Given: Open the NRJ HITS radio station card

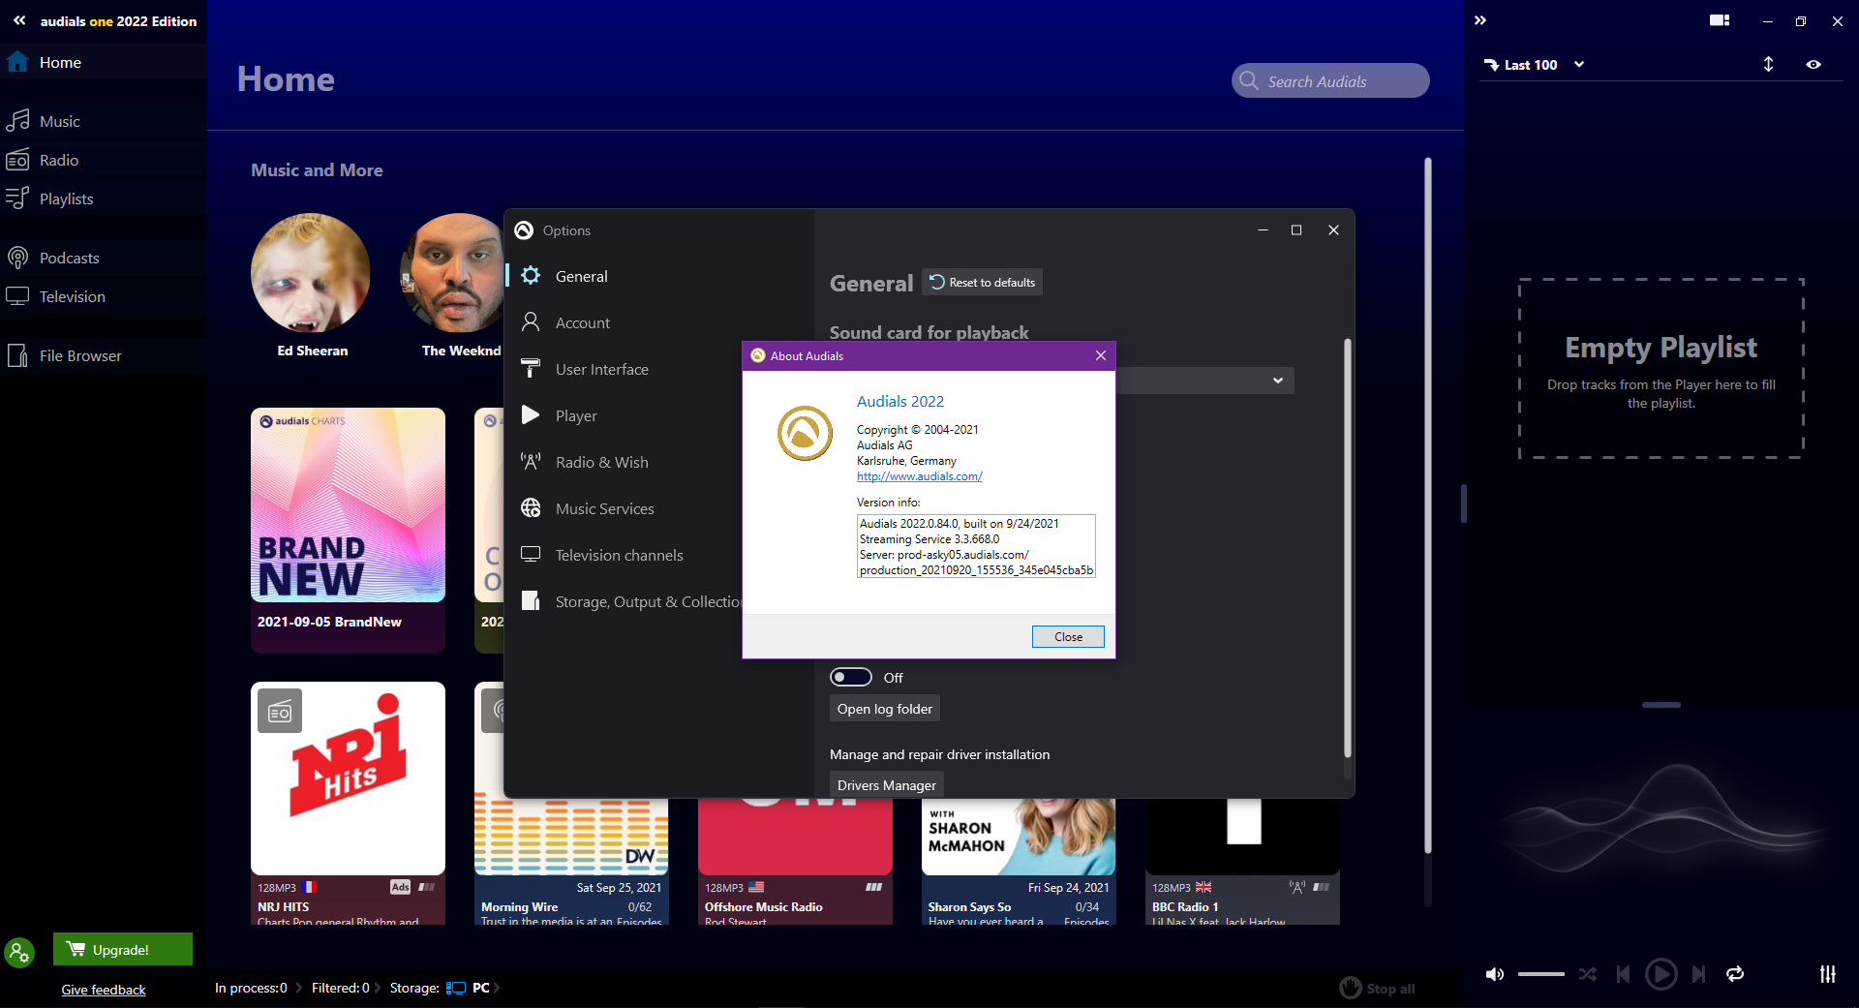Looking at the screenshot, I should coord(348,803).
